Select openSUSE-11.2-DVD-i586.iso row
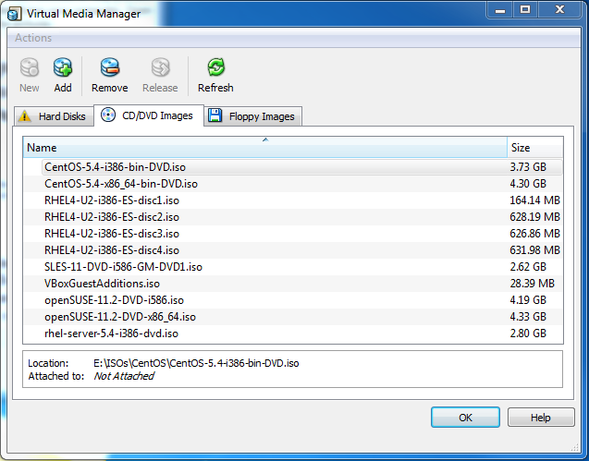Viewport: 589px width, 461px height. point(293,300)
